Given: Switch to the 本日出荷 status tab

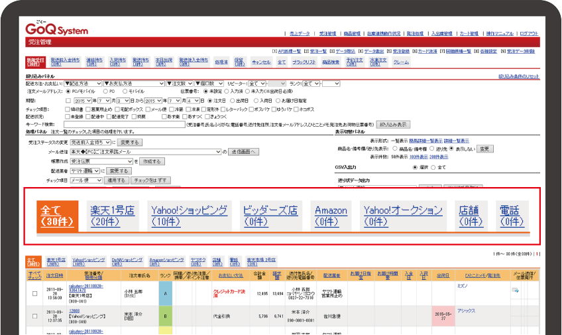Looking at the screenshot, I should (x=164, y=62).
